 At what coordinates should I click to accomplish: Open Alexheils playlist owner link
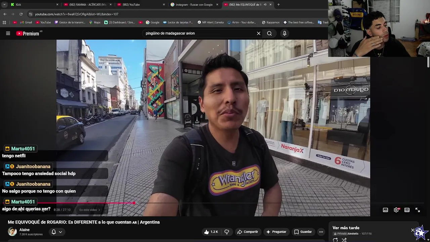[353, 234]
